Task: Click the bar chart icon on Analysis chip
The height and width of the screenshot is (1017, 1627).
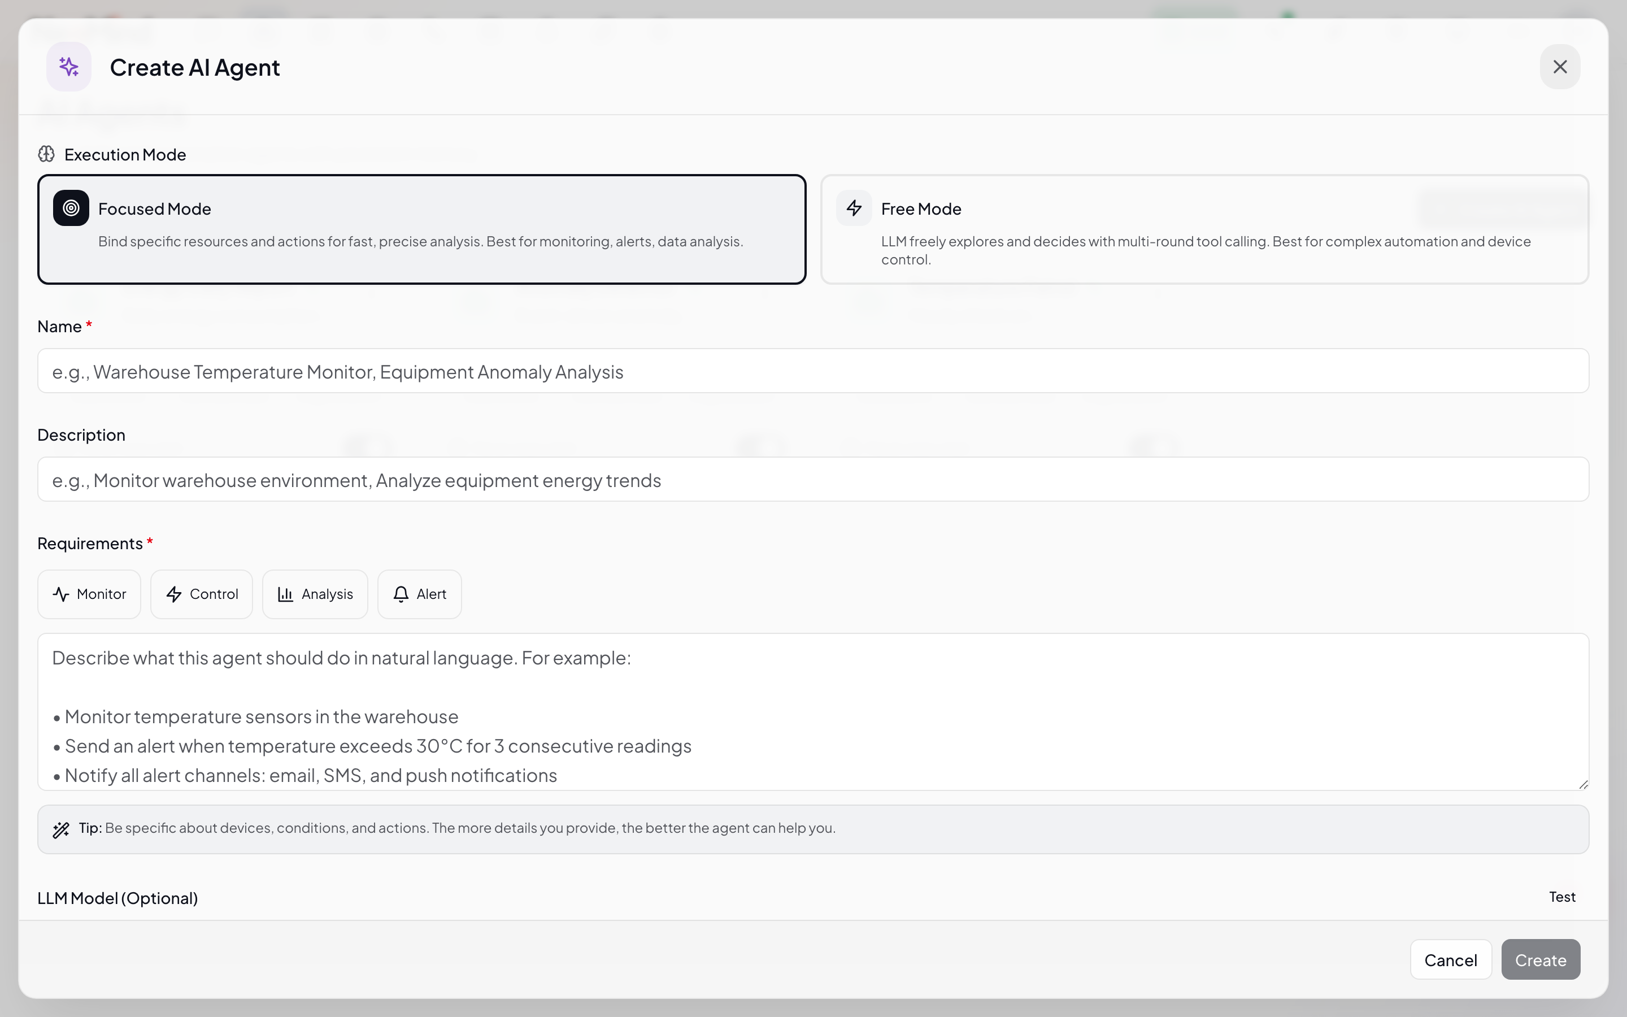Action: coord(286,594)
